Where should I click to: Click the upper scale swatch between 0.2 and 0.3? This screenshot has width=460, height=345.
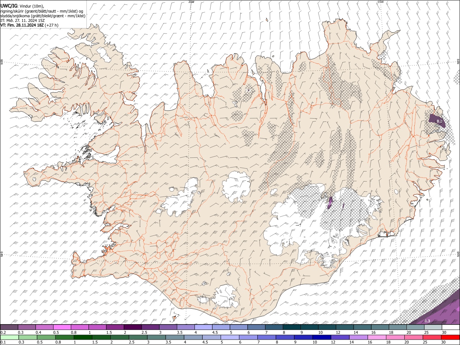coord(9,327)
